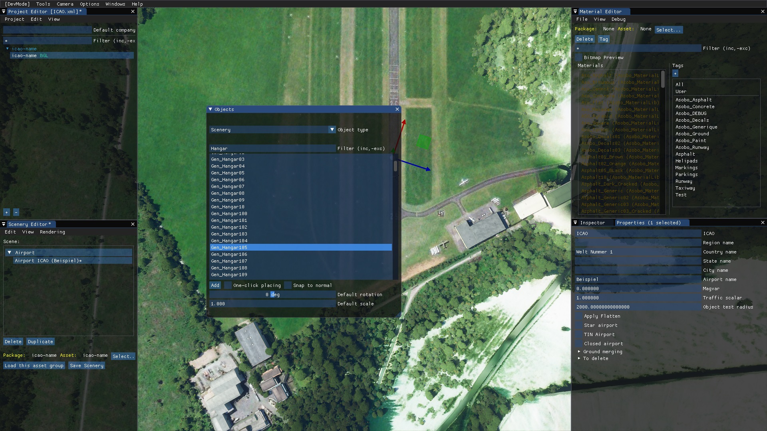Enable Bitmap Preview checkbox
Screen dimensions: 767x431
pos(578,57)
